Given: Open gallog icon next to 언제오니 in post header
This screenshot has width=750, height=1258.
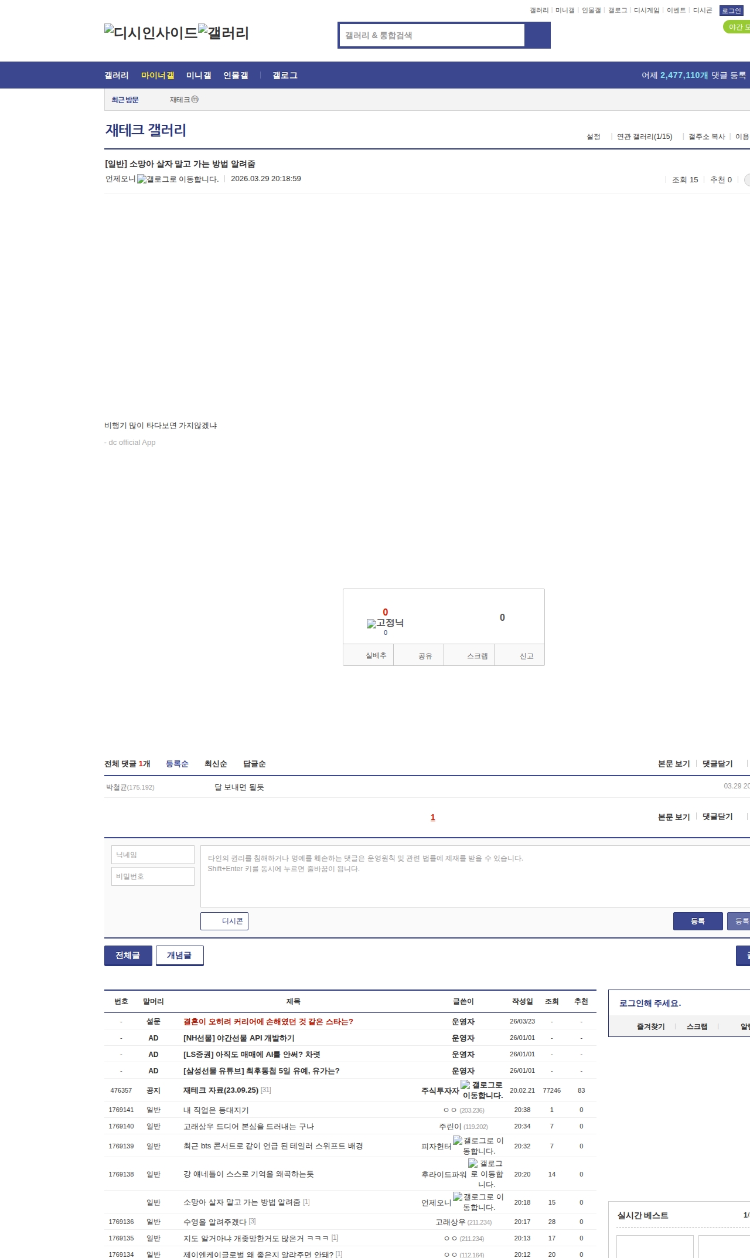Looking at the screenshot, I should pos(178,179).
